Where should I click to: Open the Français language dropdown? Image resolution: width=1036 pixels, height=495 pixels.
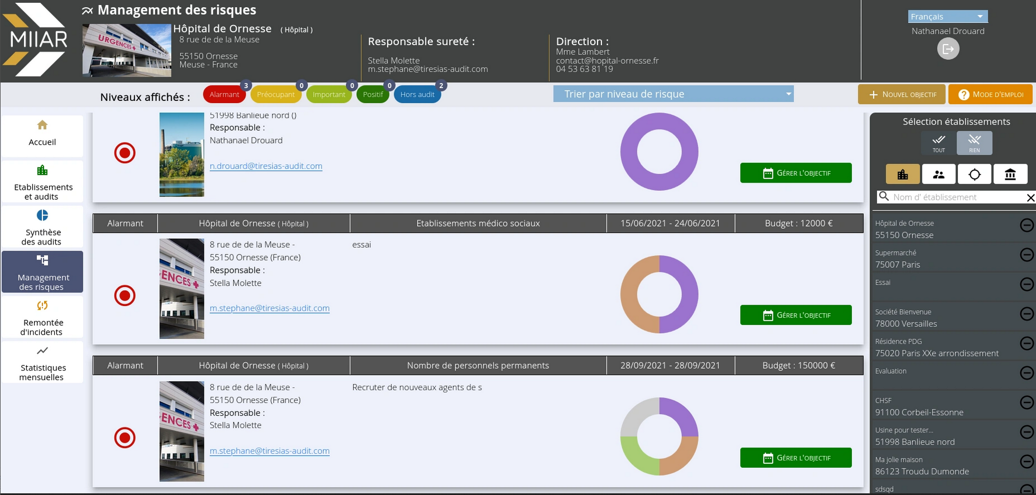tap(947, 17)
